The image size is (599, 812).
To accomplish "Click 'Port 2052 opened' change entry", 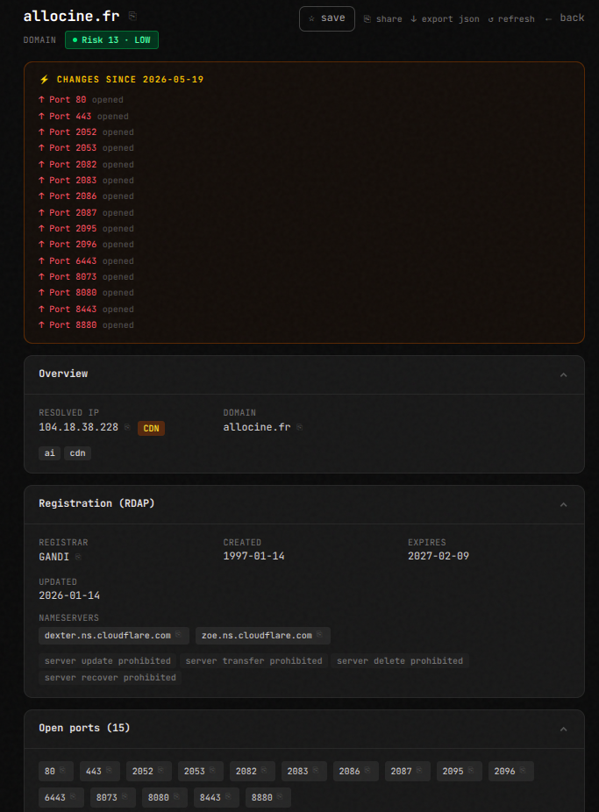I will 86,132.
